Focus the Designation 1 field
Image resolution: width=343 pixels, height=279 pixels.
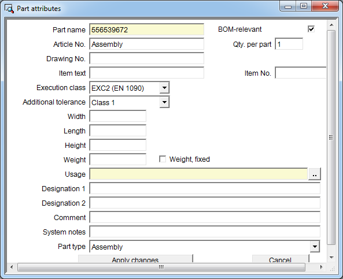(x=205, y=188)
